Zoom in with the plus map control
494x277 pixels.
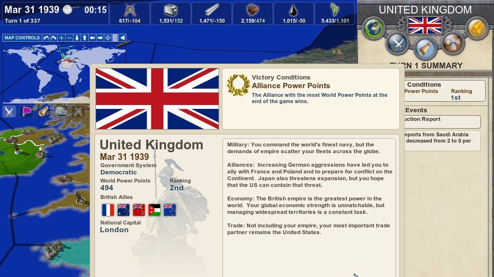tap(61, 38)
